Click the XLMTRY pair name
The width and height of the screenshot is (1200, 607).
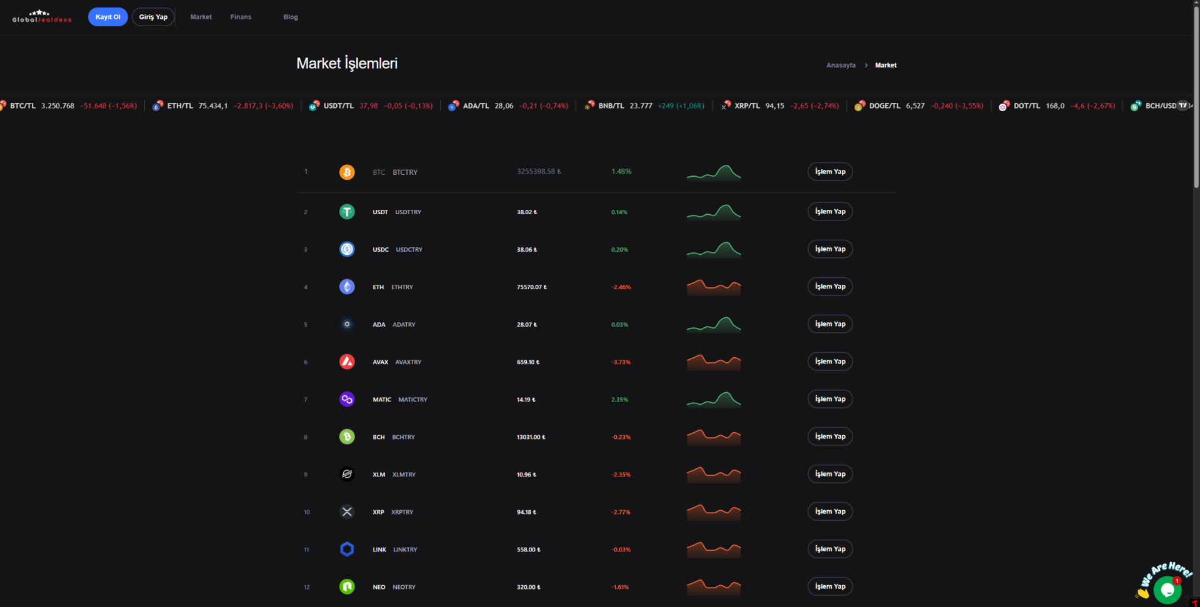click(404, 475)
